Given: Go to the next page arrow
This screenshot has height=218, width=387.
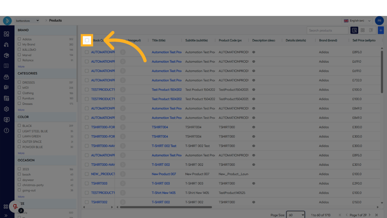Looking at the screenshot, I should pyautogui.click(x=370, y=215).
